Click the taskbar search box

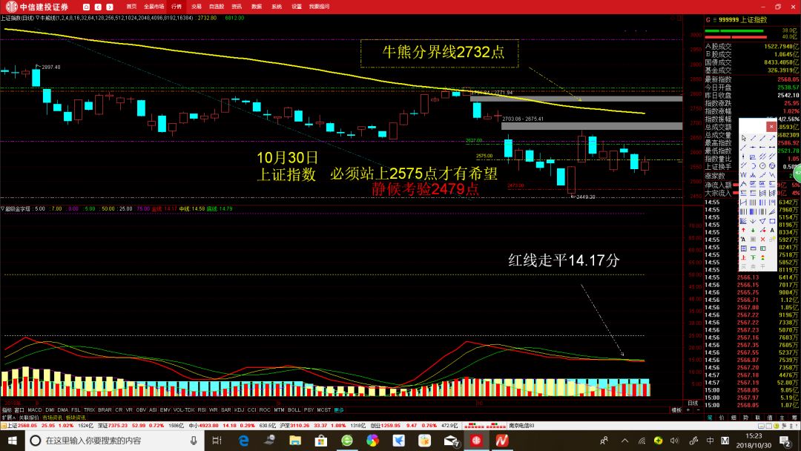point(115,441)
